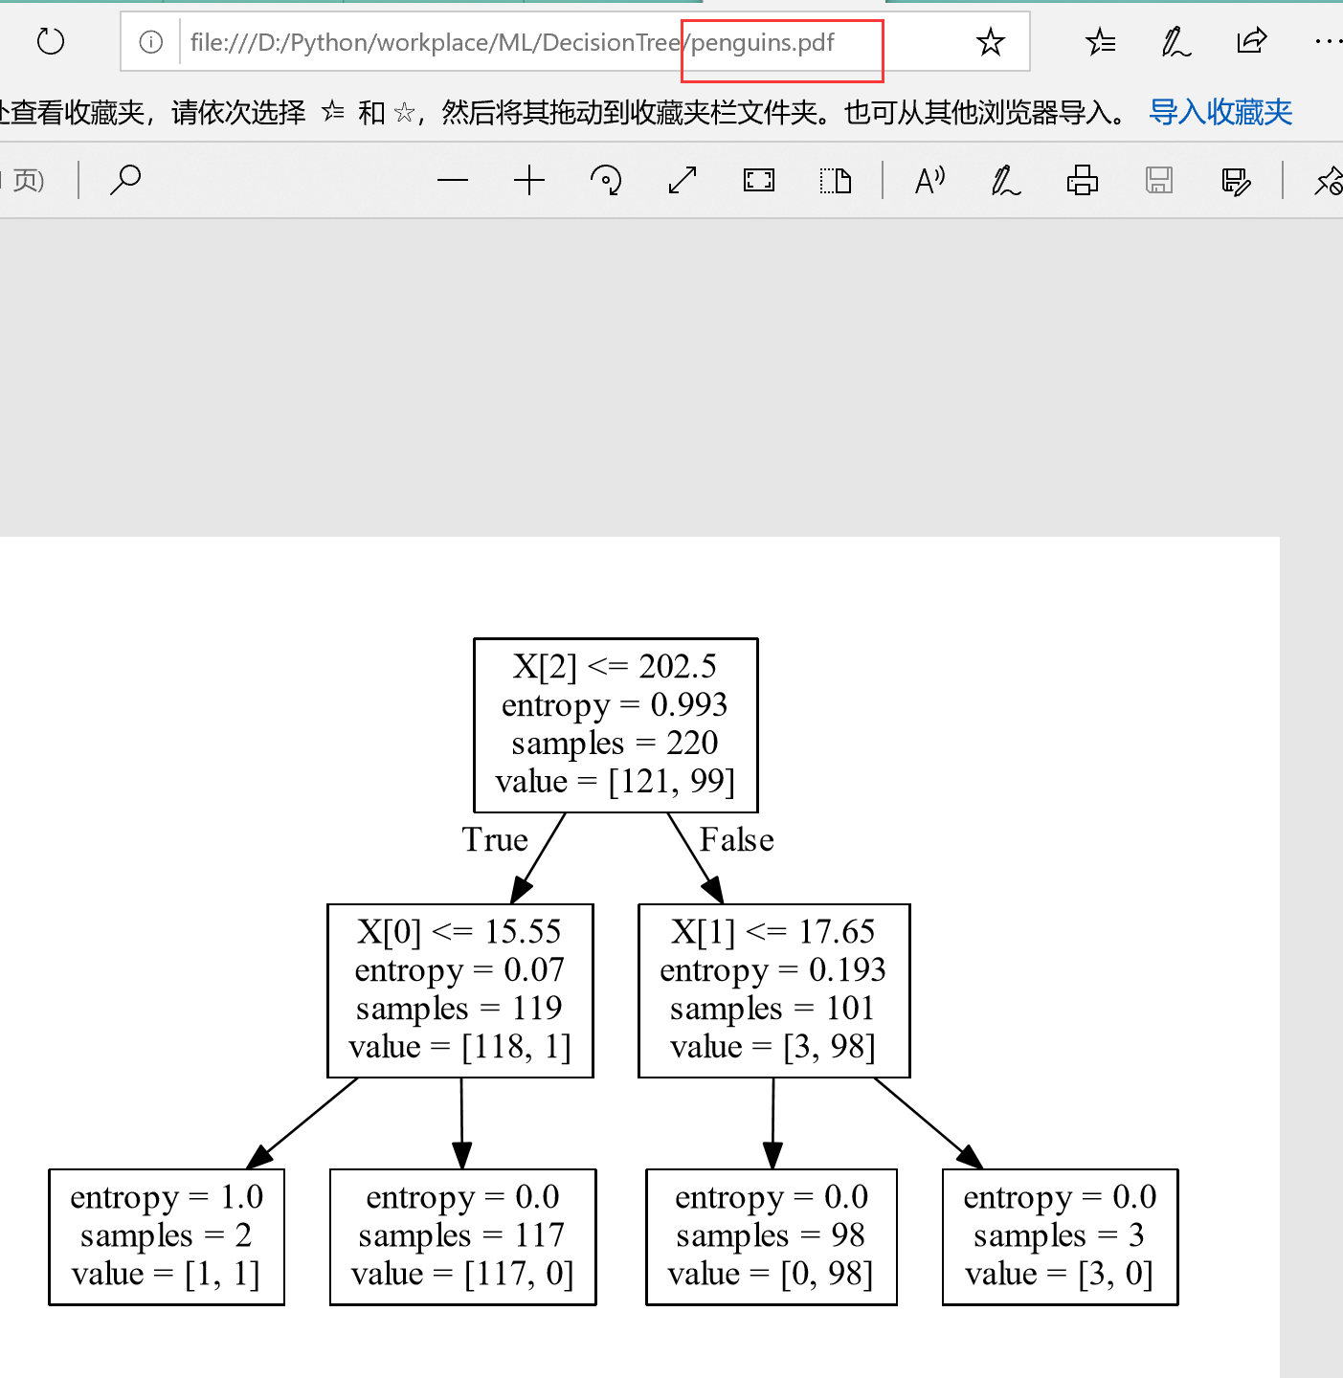This screenshot has width=1343, height=1378.
Task: Zoom in on the PDF
Action: (529, 180)
